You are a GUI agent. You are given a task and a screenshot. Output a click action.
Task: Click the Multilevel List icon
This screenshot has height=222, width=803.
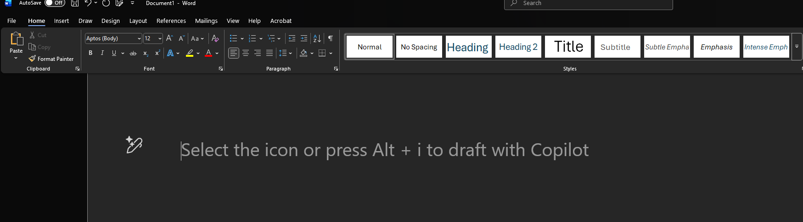click(271, 38)
